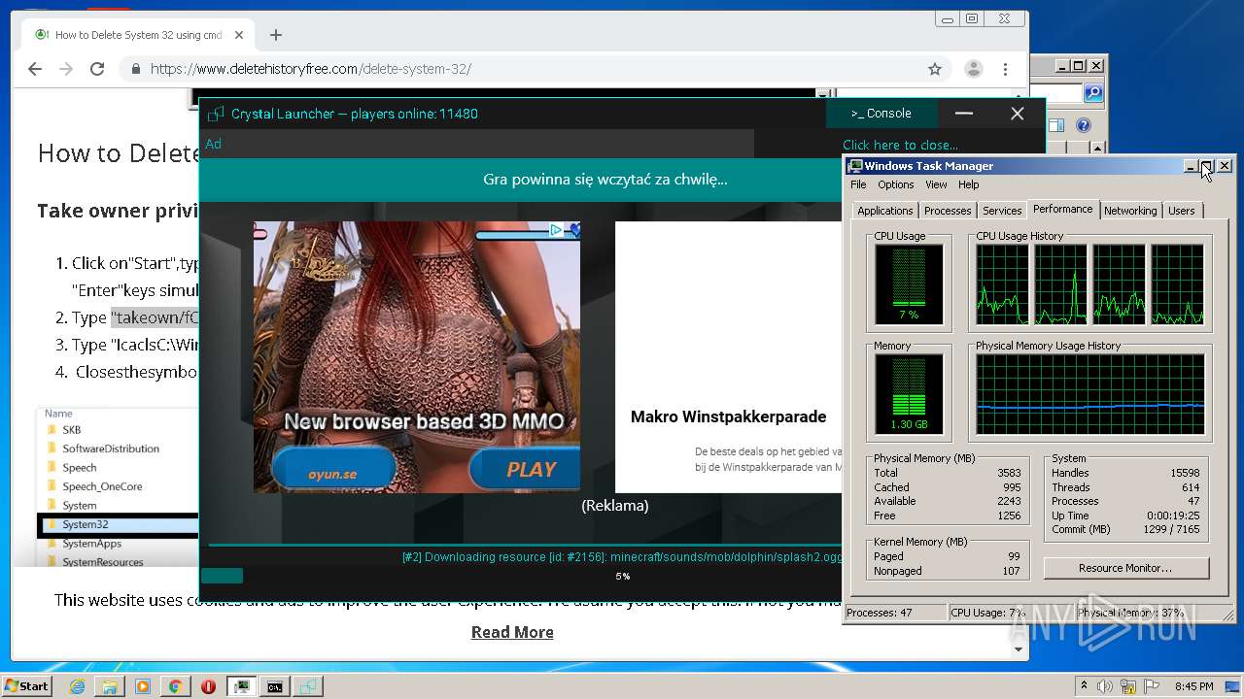This screenshot has height=699, width=1244.
Task: Open the Task Manager View menu
Action: click(936, 184)
